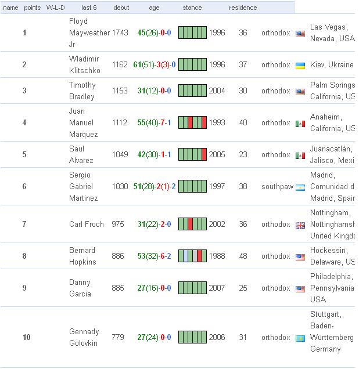
Task: Click the UK flag next to Nottingham
Action: click(x=300, y=225)
